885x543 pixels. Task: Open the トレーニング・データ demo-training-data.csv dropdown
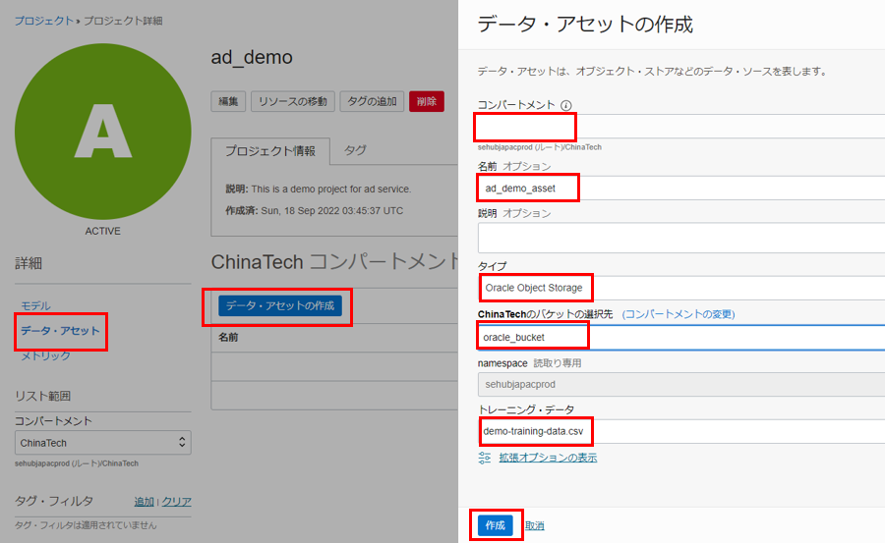(678, 431)
